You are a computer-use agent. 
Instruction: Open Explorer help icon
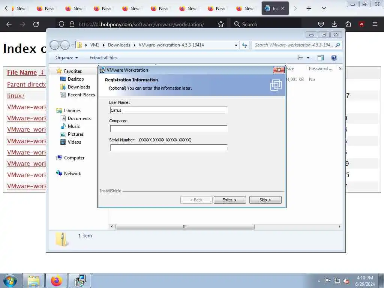pos(334,58)
